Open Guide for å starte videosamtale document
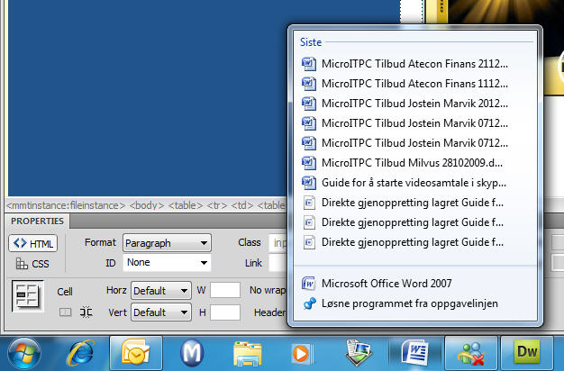Viewport: 564px width, 371px height. tap(414, 183)
